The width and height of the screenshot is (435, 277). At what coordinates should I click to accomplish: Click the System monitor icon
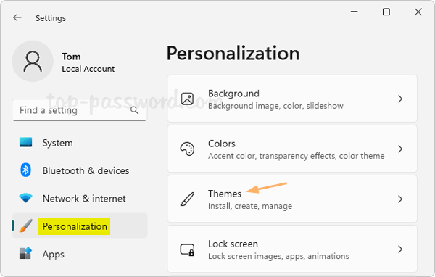26,142
